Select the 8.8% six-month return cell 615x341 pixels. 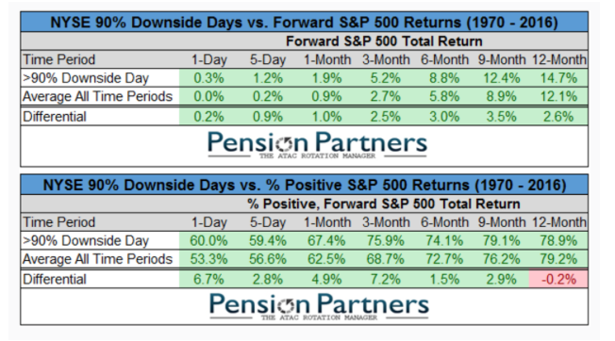click(444, 78)
